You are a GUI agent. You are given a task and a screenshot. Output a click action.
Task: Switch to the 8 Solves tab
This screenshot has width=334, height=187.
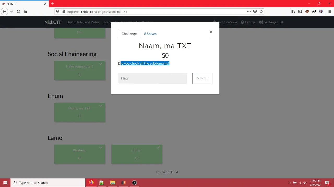click(150, 34)
